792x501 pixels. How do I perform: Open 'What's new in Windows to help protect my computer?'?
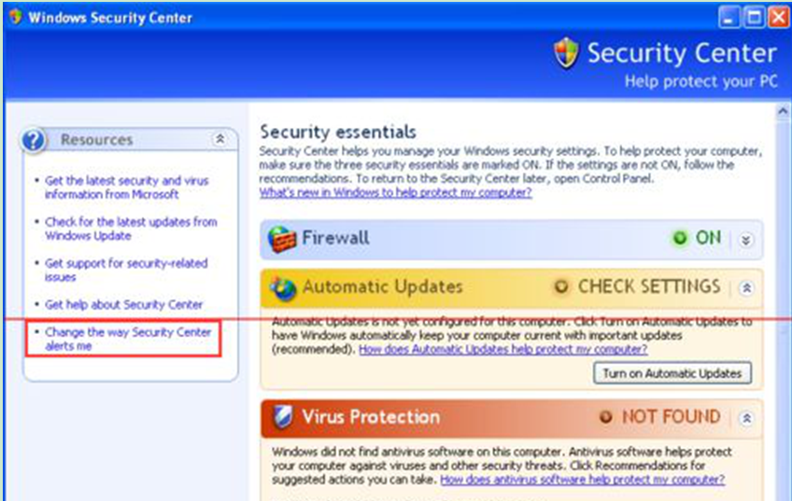[x=395, y=193]
